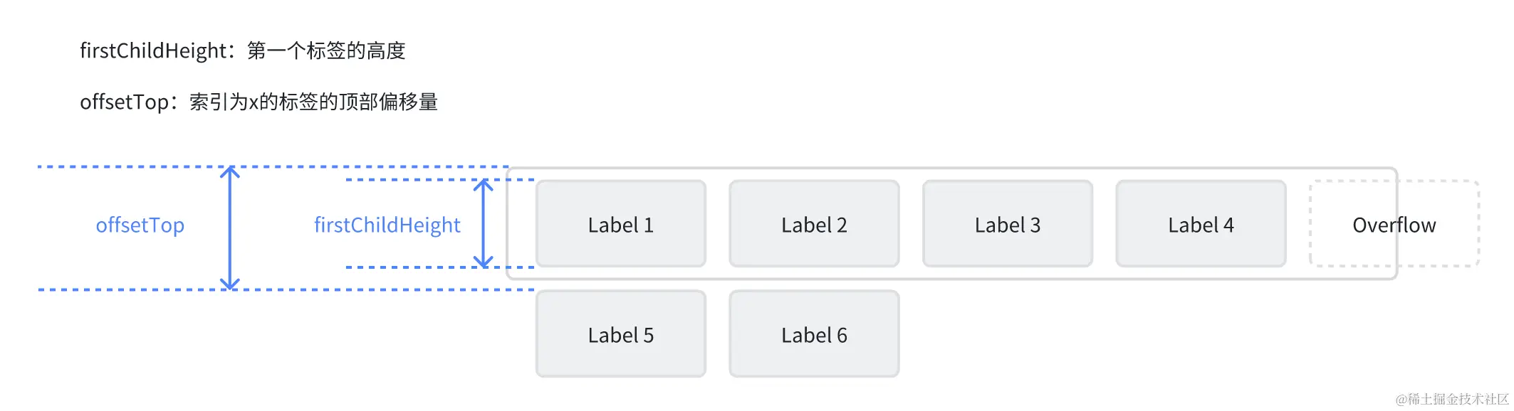The width and height of the screenshot is (1514, 411).
Task: Click the lower arrowhead of the offsetTop arrow
Action: click(x=229, y=284)
